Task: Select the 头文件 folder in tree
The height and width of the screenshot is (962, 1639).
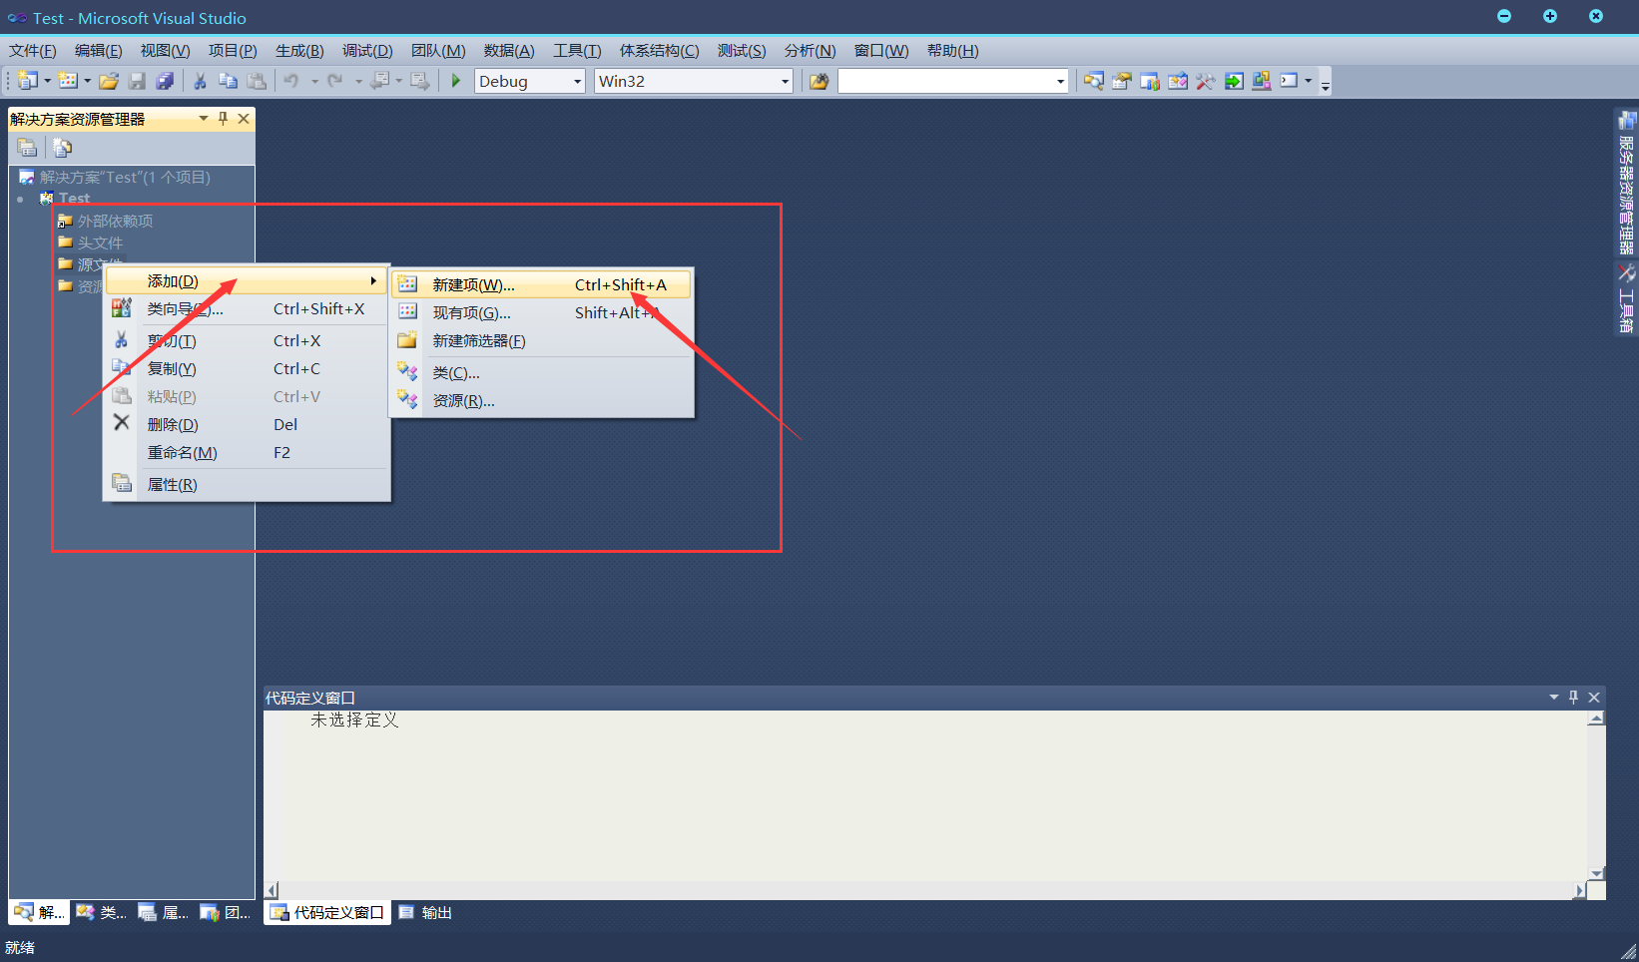Action: click(100, 242)
